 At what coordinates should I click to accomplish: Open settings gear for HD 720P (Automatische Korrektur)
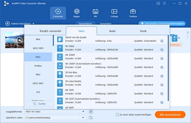click(x=162, y=102)
